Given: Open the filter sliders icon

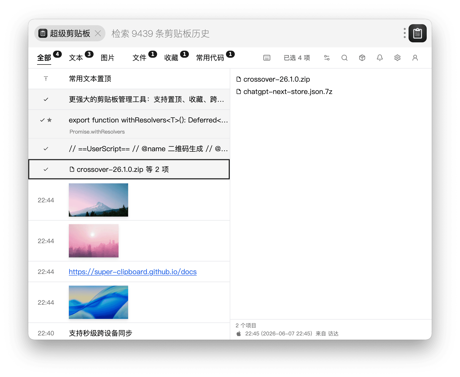Looking at the screenshot, I should tap(327, 58).
